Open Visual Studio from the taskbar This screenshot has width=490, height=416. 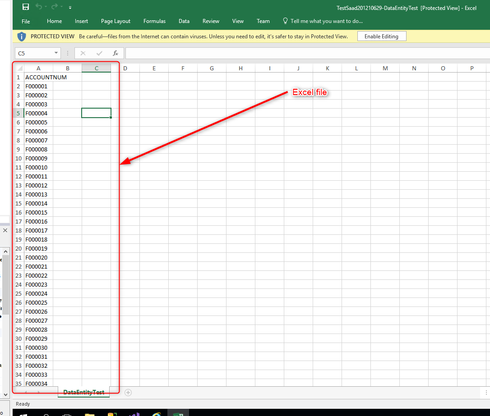(x=134, y=414)
